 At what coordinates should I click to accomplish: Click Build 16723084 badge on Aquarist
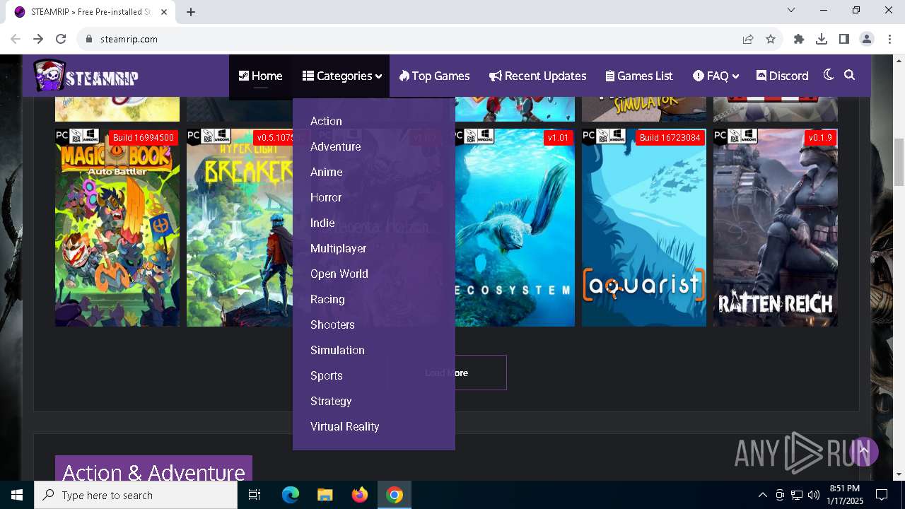point(670,138)
